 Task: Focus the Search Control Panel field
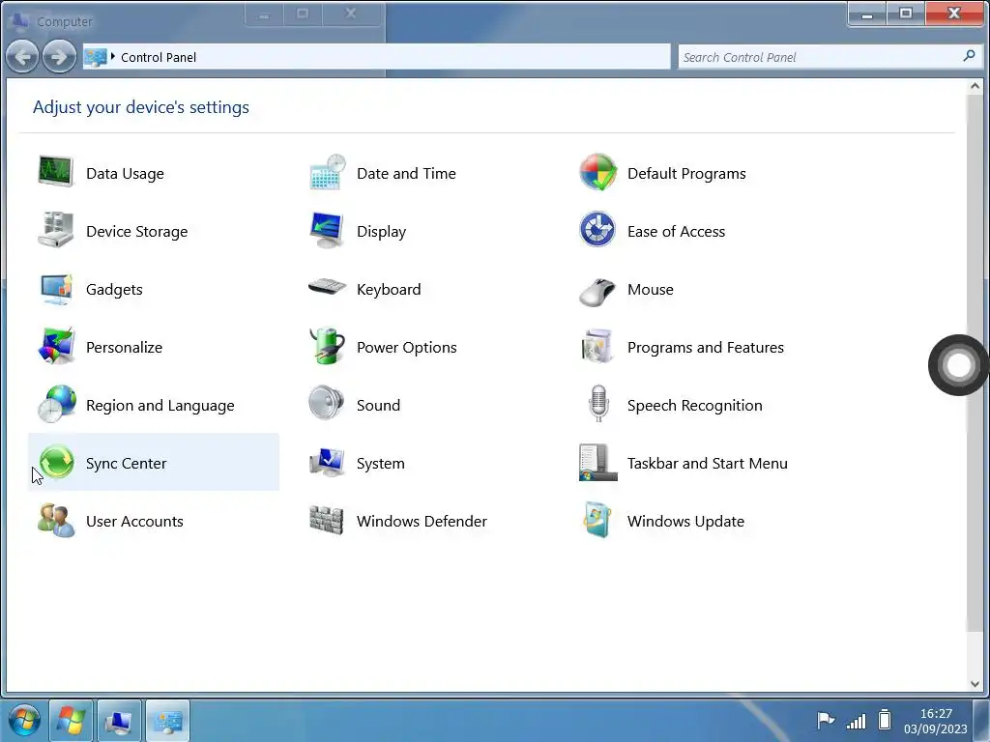(x=829, y=57)
